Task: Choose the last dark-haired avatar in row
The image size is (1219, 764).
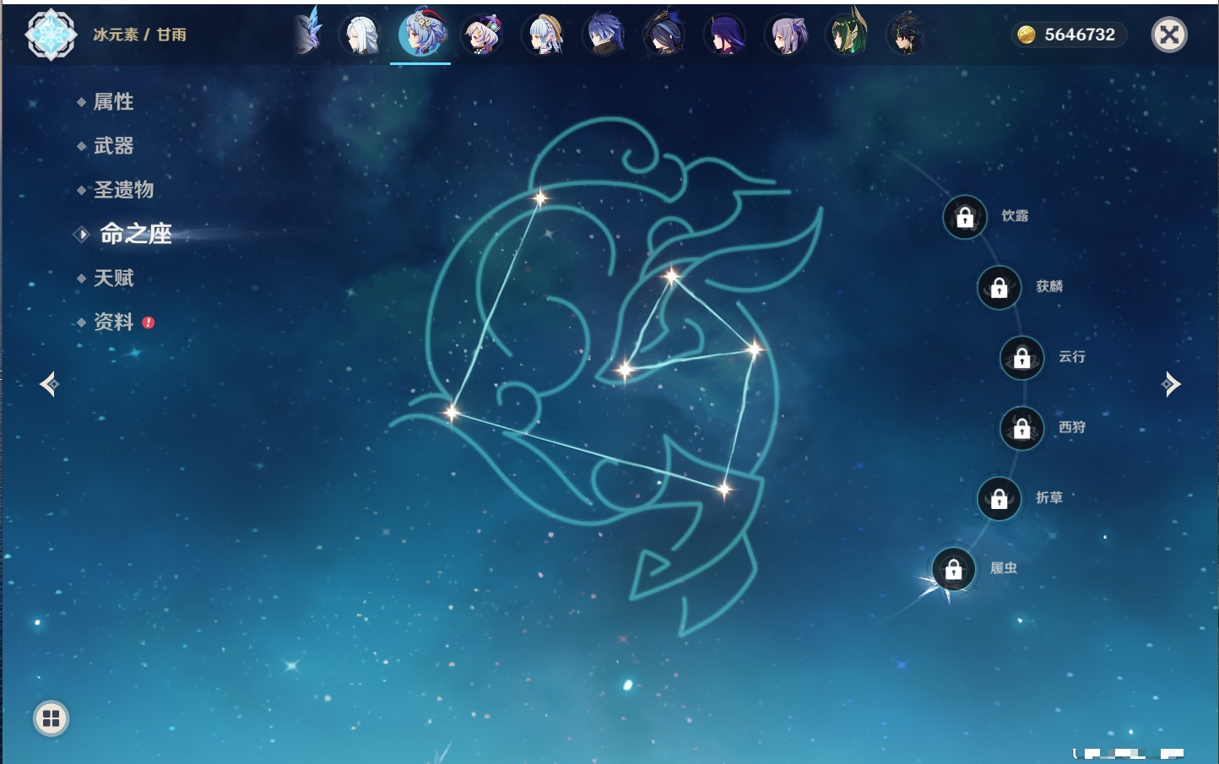Action: tap(907, 35)
